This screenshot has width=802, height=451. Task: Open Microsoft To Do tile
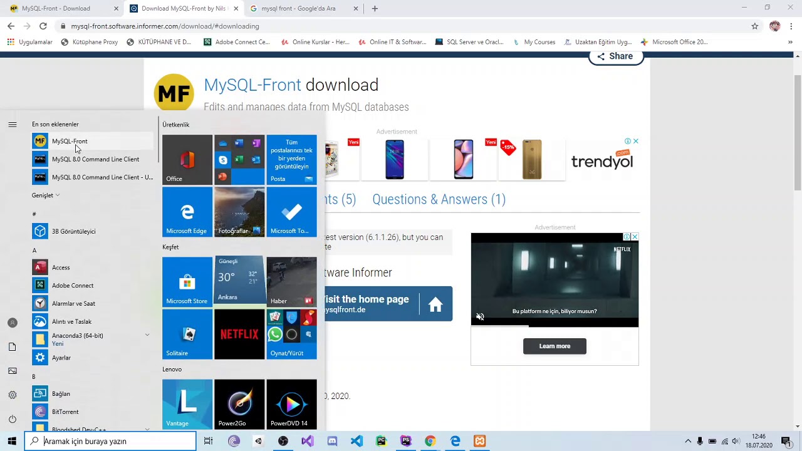[291, 212]
